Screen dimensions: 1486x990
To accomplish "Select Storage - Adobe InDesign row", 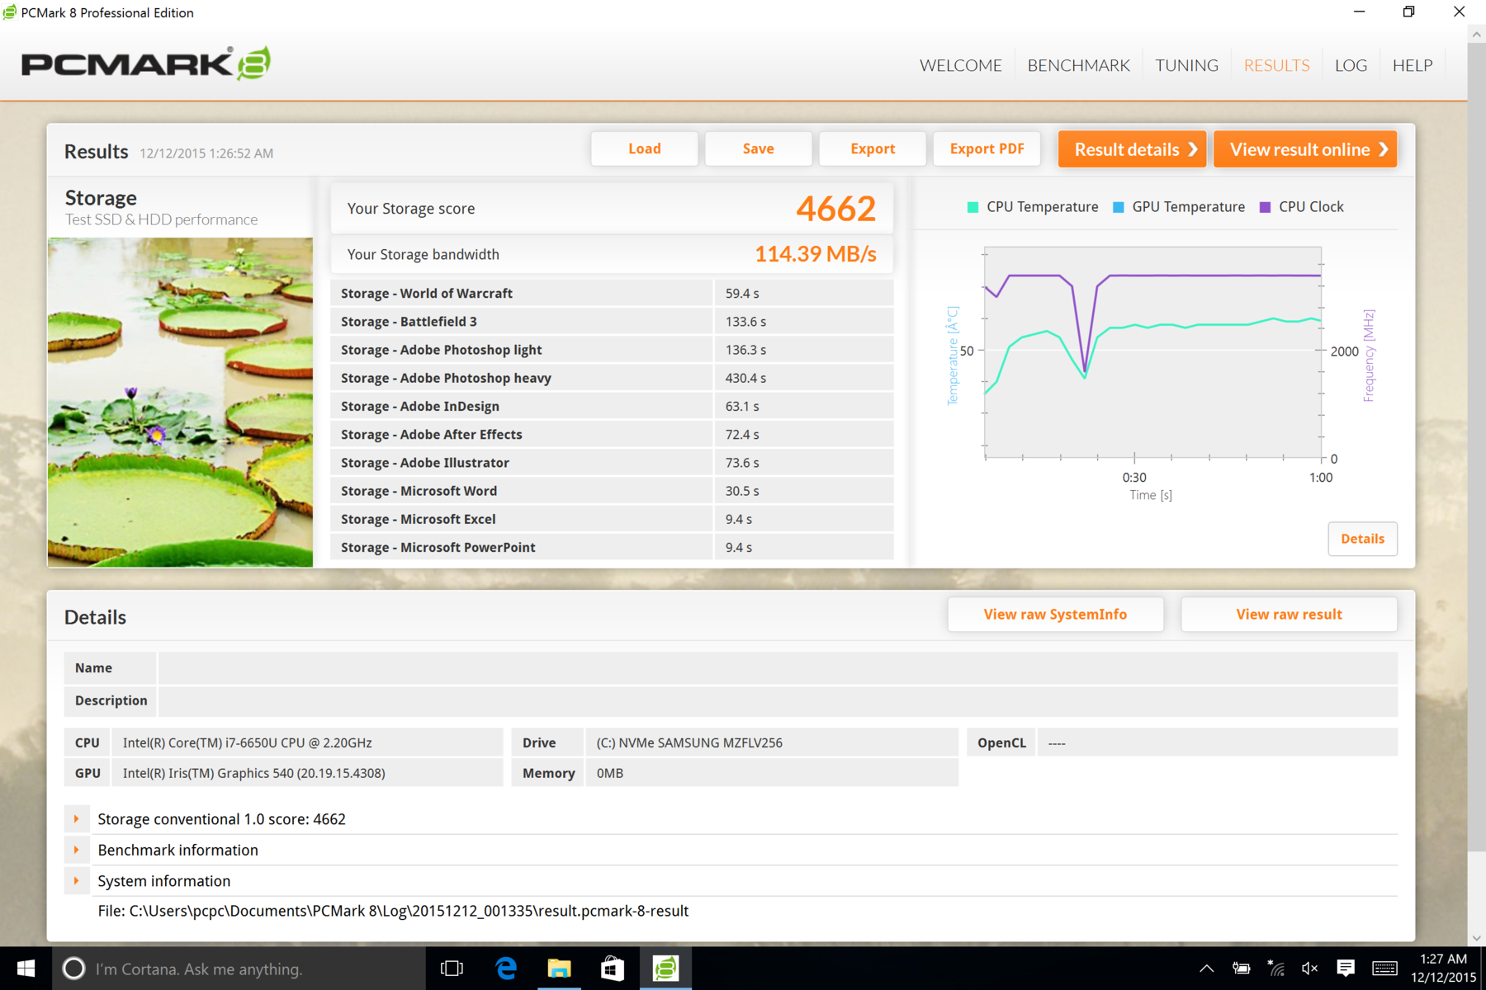I will [x=612, y=407].
